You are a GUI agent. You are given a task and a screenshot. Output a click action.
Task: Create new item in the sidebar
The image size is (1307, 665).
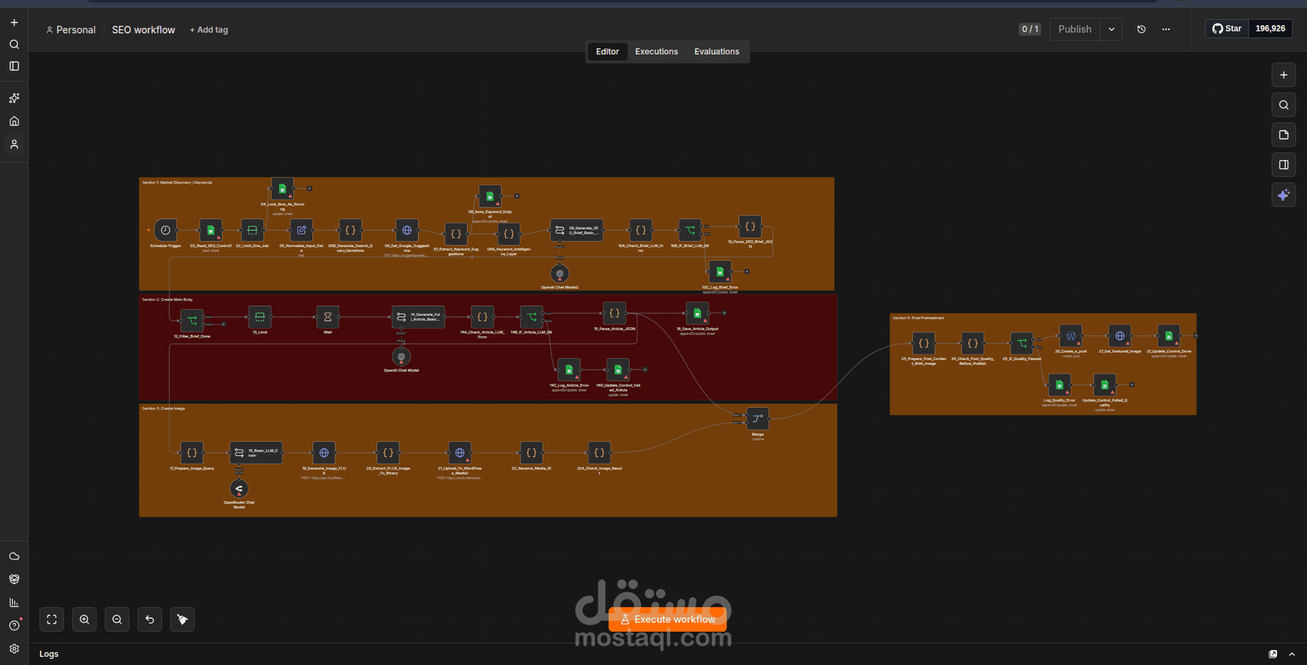(x=14, y=22)
